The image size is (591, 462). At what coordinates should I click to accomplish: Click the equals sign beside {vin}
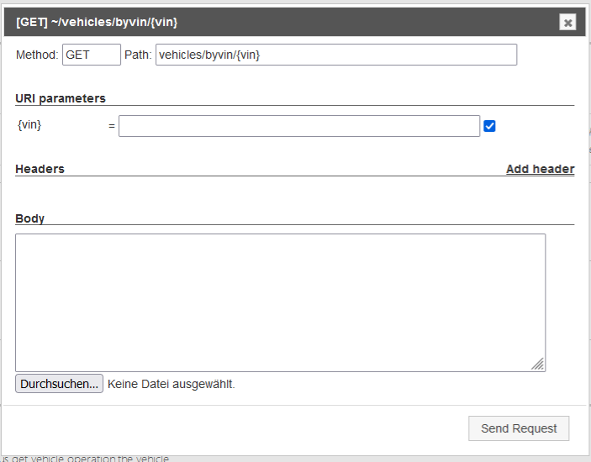point(112,126)
